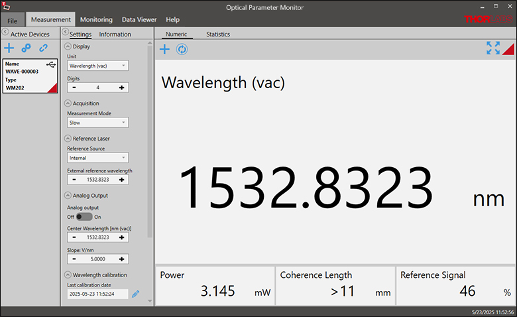Collapse the Active Devices panel arrow

click(5, 33)
